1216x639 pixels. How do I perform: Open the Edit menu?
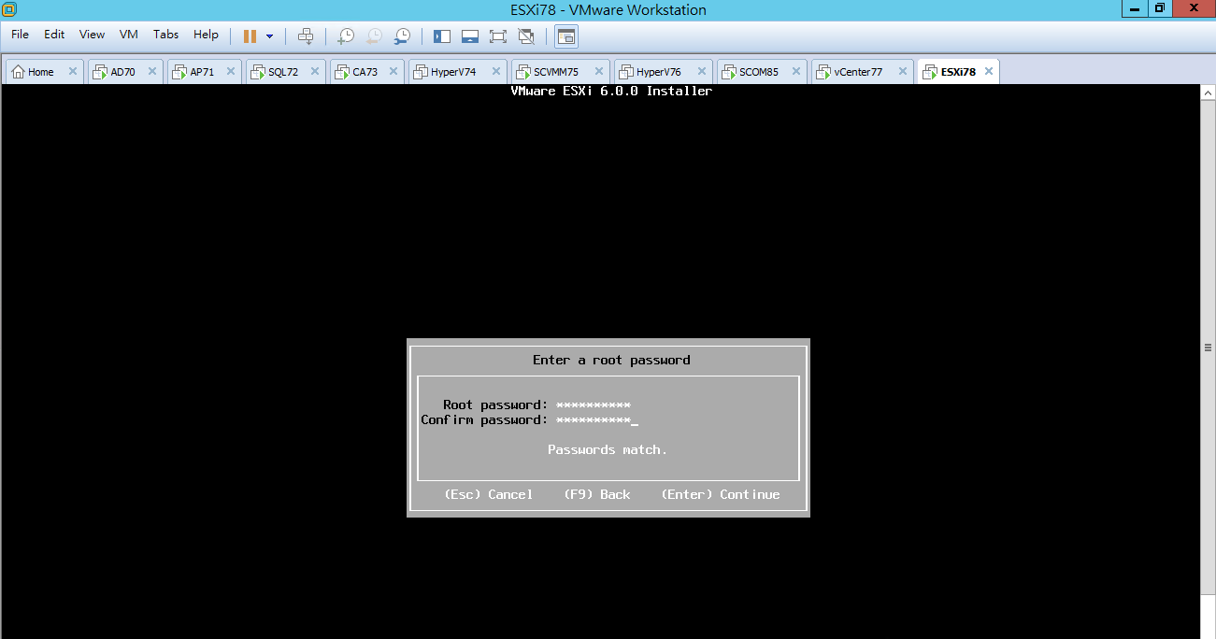click(54, 35)
